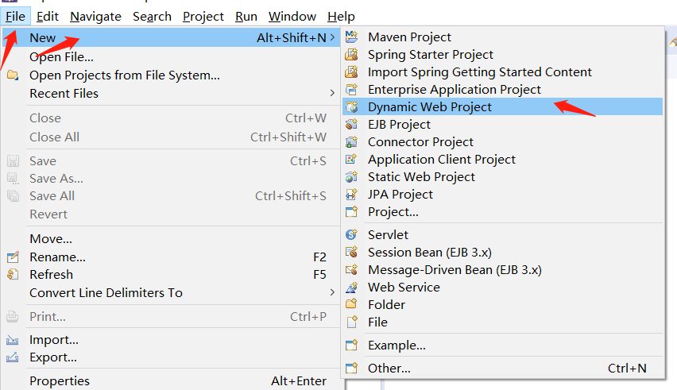Viewport: 677px width, 390px height.
Task: Click the Enterprise Application Project icon
Action: [352, 90]
